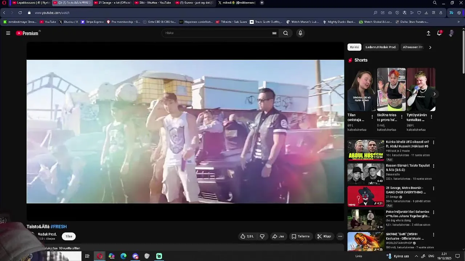The height and width of the screenshot is (261, 465).
Task: Show hidden system tray icons
Action: tap(416, 256)
